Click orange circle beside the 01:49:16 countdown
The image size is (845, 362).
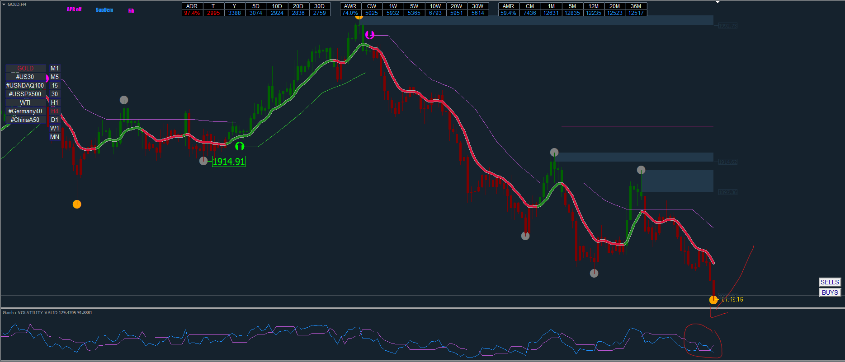pyautogui.click(x=713, y=299)
